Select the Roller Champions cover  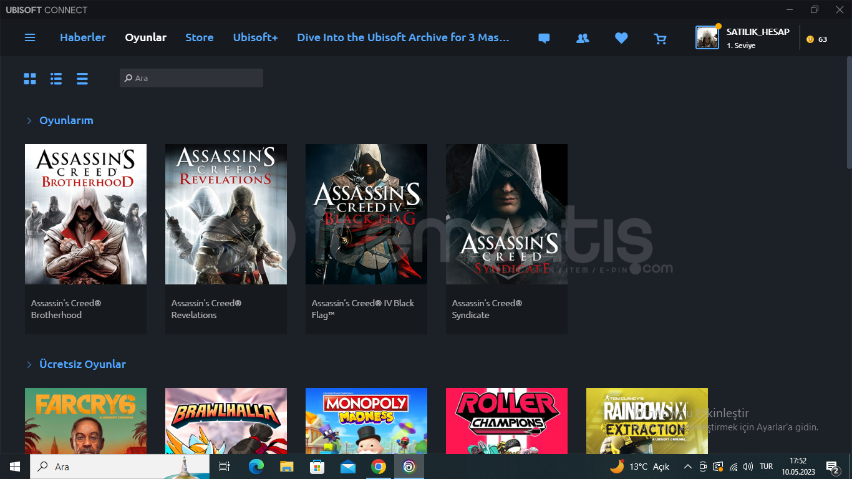[507, 421]
